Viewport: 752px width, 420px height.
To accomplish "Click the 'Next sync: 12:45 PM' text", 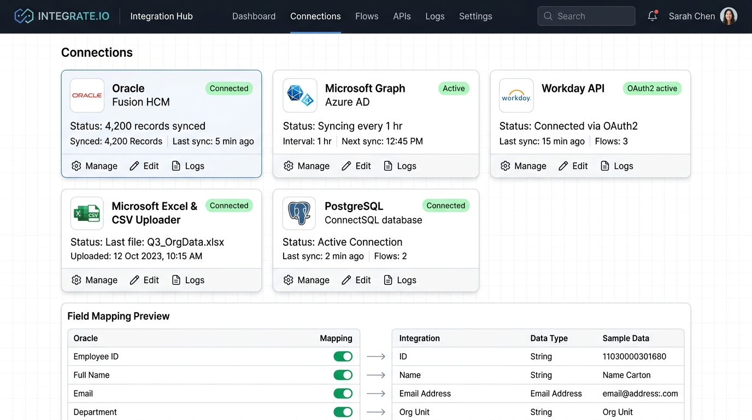I will pyautogui.click(x=382, y=141).
